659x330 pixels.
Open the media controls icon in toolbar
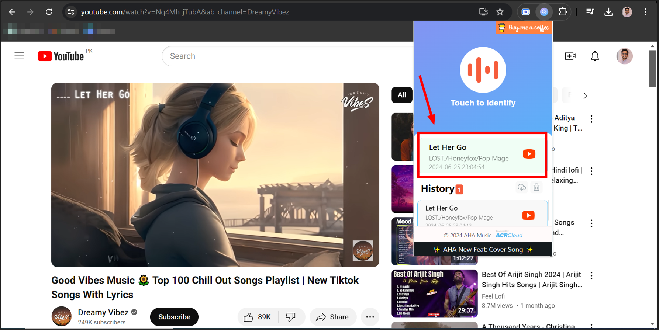[x=590, y=12]
